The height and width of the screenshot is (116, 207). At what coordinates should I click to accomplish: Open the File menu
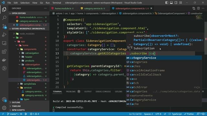(9, 3)
